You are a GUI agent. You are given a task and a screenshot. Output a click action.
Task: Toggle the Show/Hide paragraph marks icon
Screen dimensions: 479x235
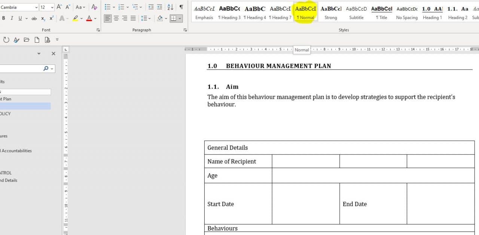tap(181, 7)
